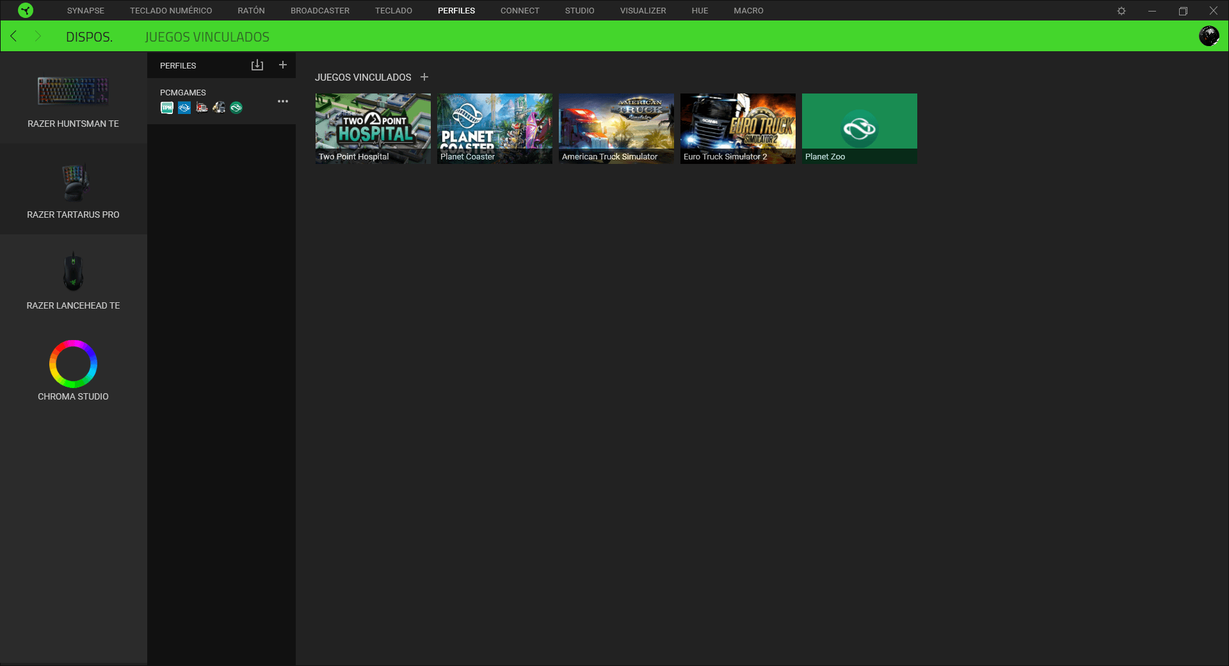Open the Teclado tab
Screen dimensions: 1229x666
click(x=394, y=11)
